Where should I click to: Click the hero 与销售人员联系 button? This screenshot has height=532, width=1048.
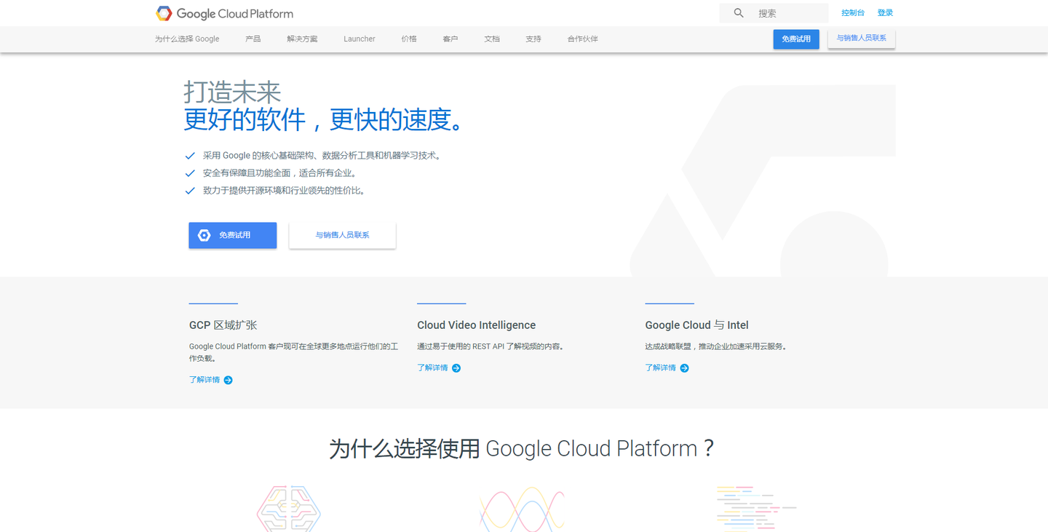342,236
